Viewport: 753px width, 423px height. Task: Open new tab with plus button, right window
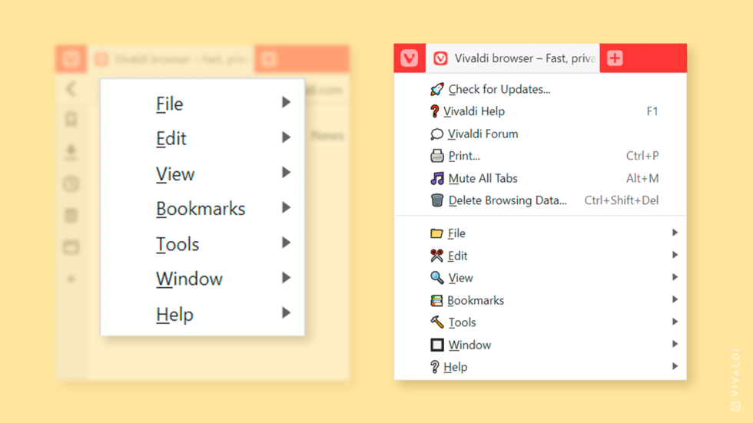click(x=615, y=58)
